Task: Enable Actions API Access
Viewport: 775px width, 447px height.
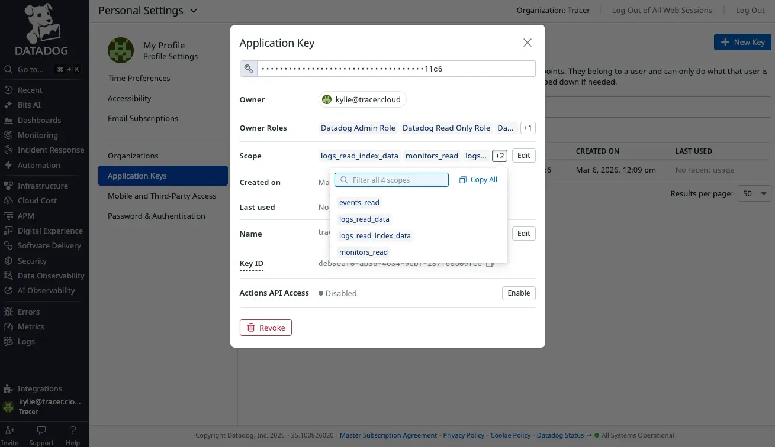Action: (x=518, y=293)
